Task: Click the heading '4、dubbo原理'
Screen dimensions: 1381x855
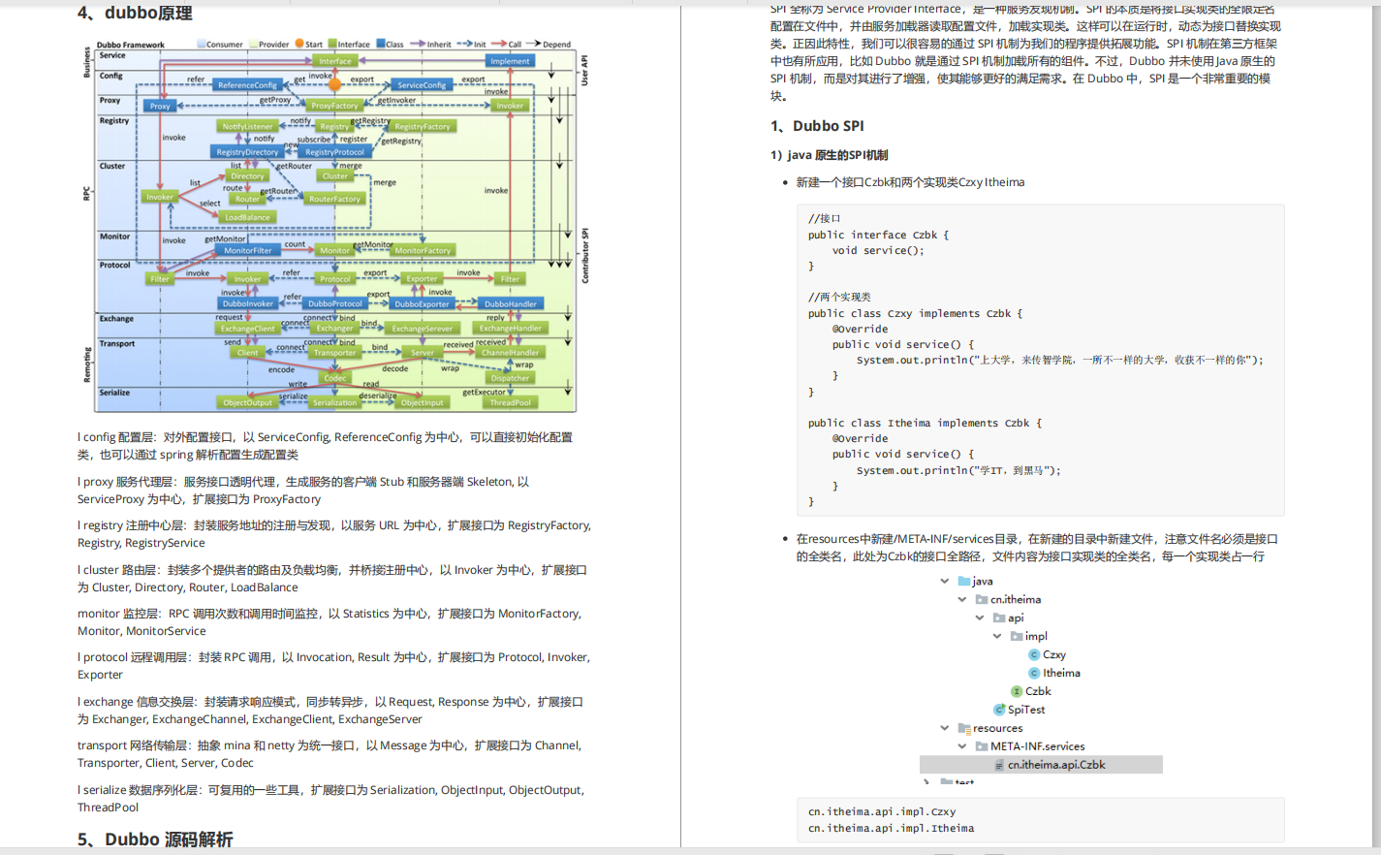Action: [x=135, y=14]
